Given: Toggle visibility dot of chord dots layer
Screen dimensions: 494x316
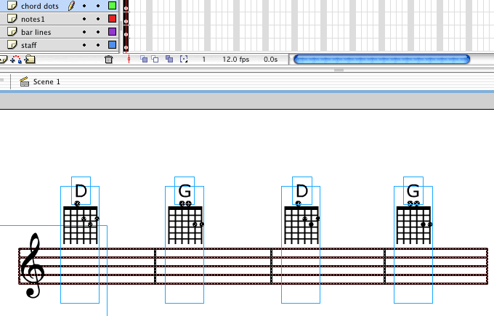Looking at the screenshot, I should click(x=84, y=6).
